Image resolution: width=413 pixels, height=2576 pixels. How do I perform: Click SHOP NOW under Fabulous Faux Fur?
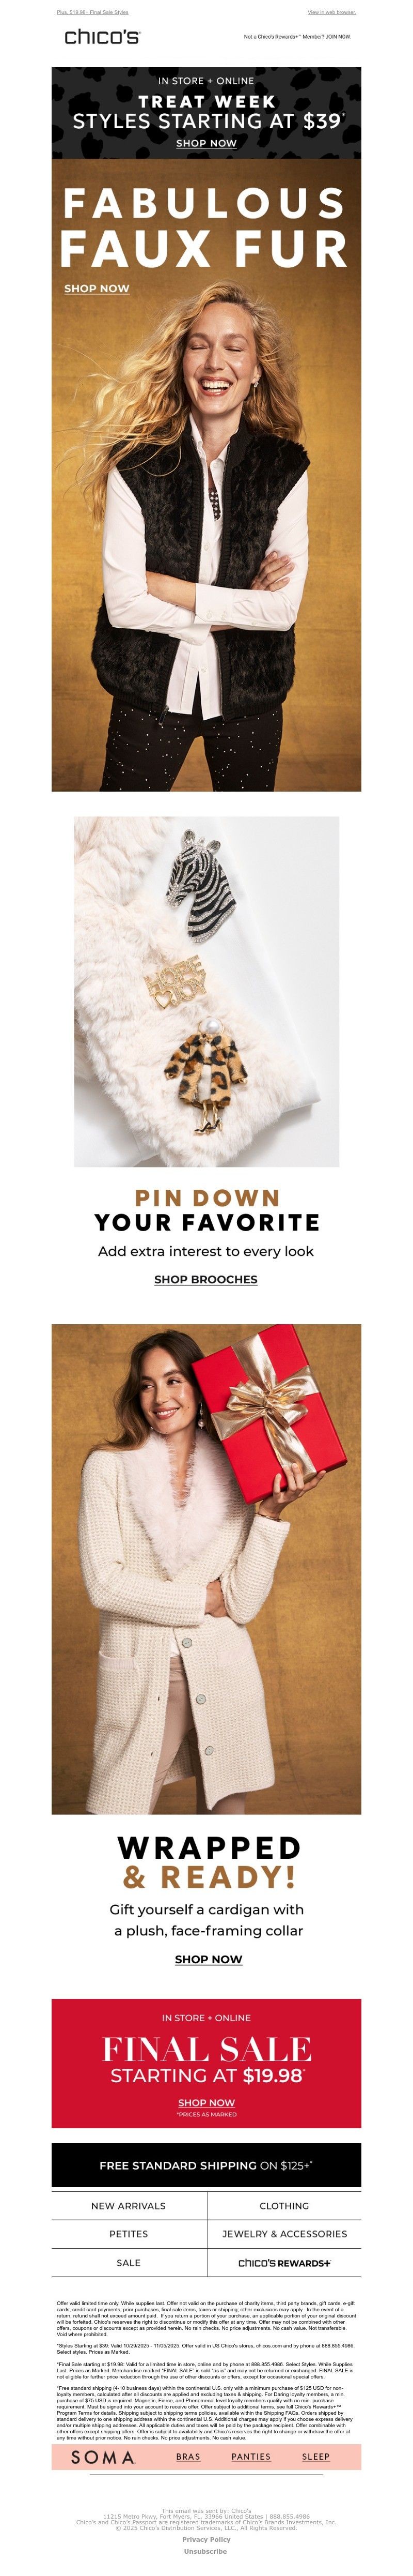click(97, 288)
